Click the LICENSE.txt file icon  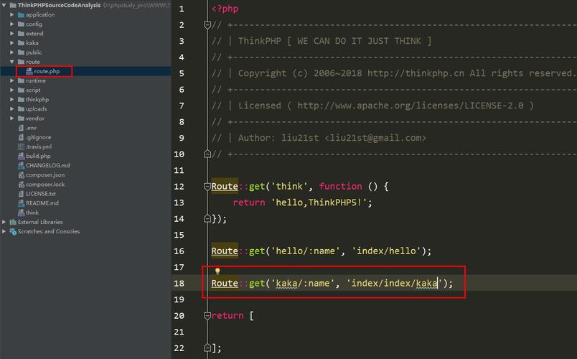(x=21, y=194)
